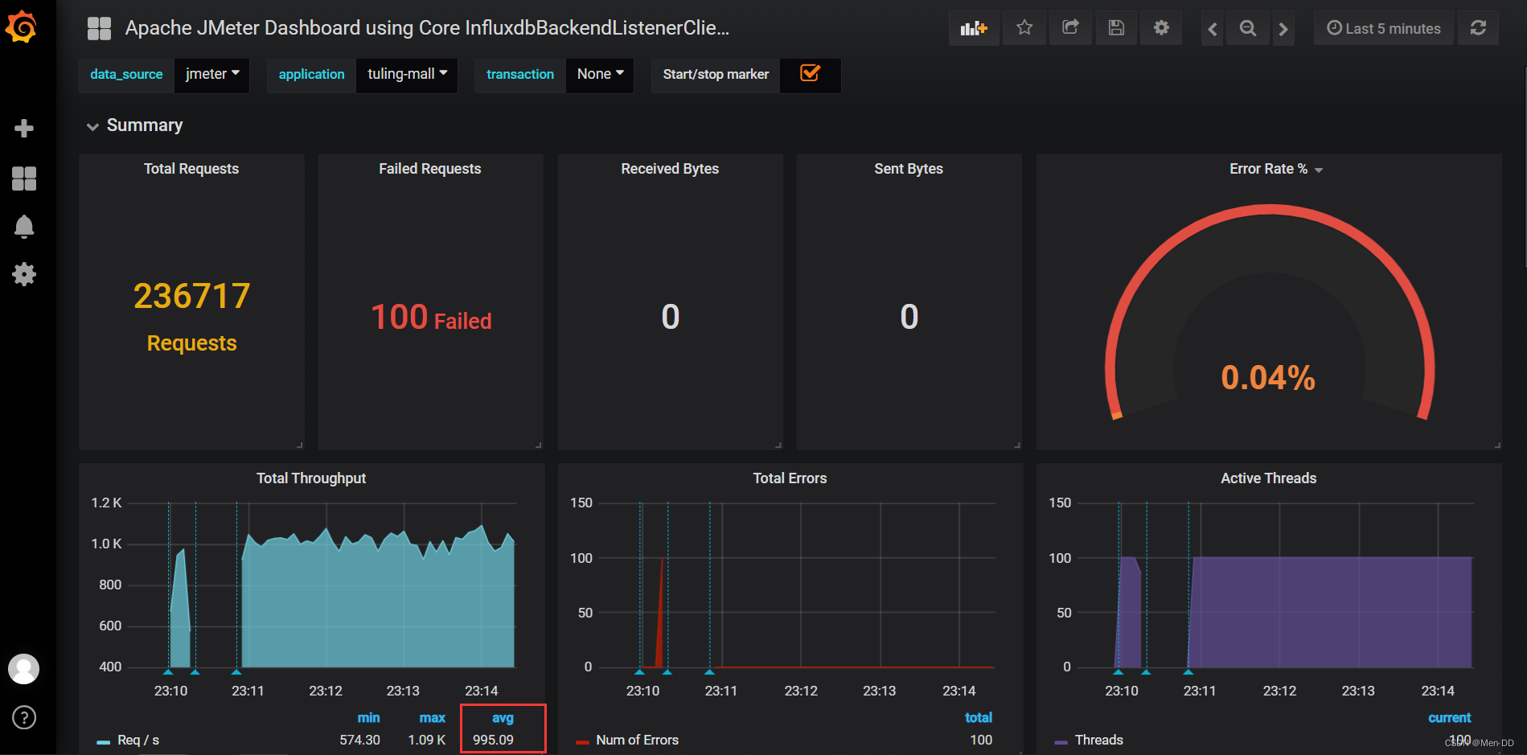Click the Total Errors panel title
Screen dimensions: 1527x755
coord(790,478)
